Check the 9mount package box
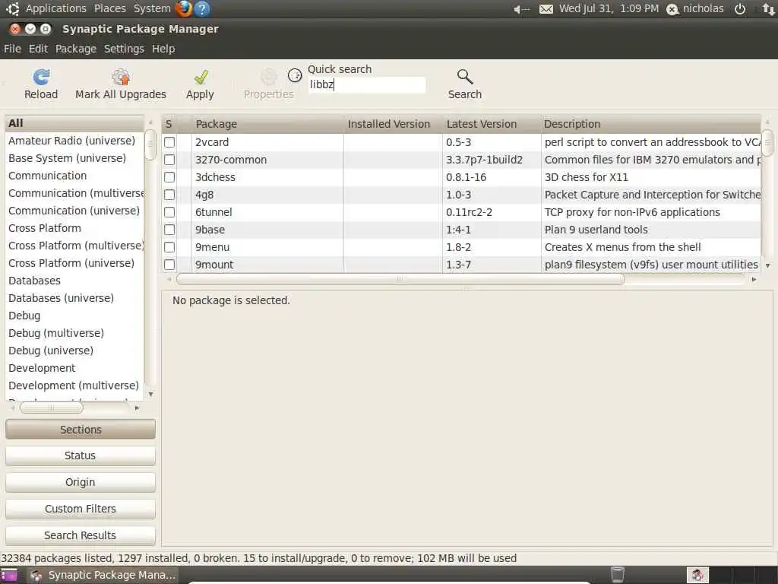 click(169, 264)
